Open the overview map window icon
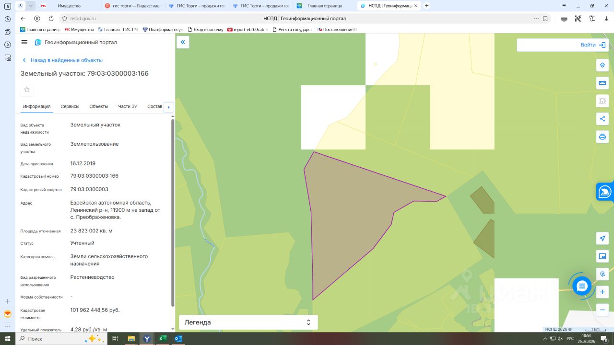 pyautogui.click(x=602, y=256)
